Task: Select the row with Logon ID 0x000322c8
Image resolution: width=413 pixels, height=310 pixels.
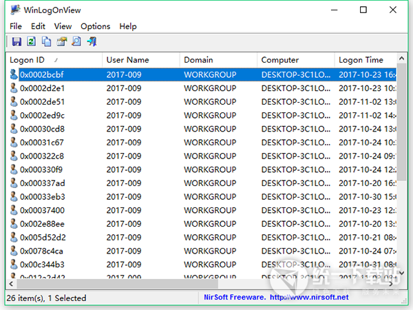Action: click(x=202, y=156)
